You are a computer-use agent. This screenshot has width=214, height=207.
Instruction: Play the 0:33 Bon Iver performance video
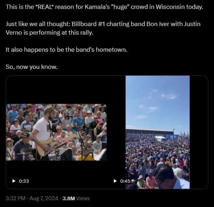coord(14,181)
